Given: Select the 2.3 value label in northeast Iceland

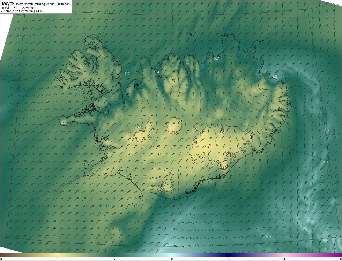Looking at the screenshot, I should point(254,91).
